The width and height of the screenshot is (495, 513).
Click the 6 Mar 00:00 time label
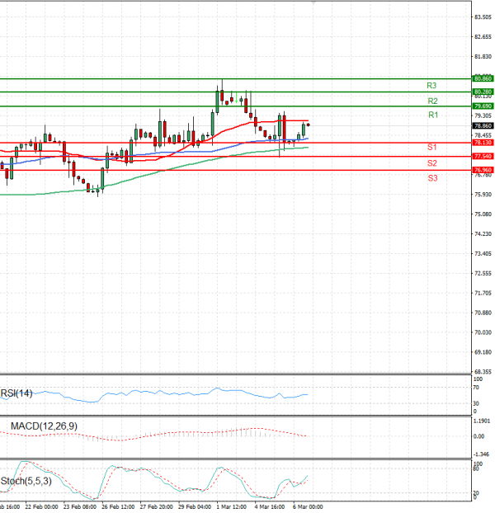point(308,506)
